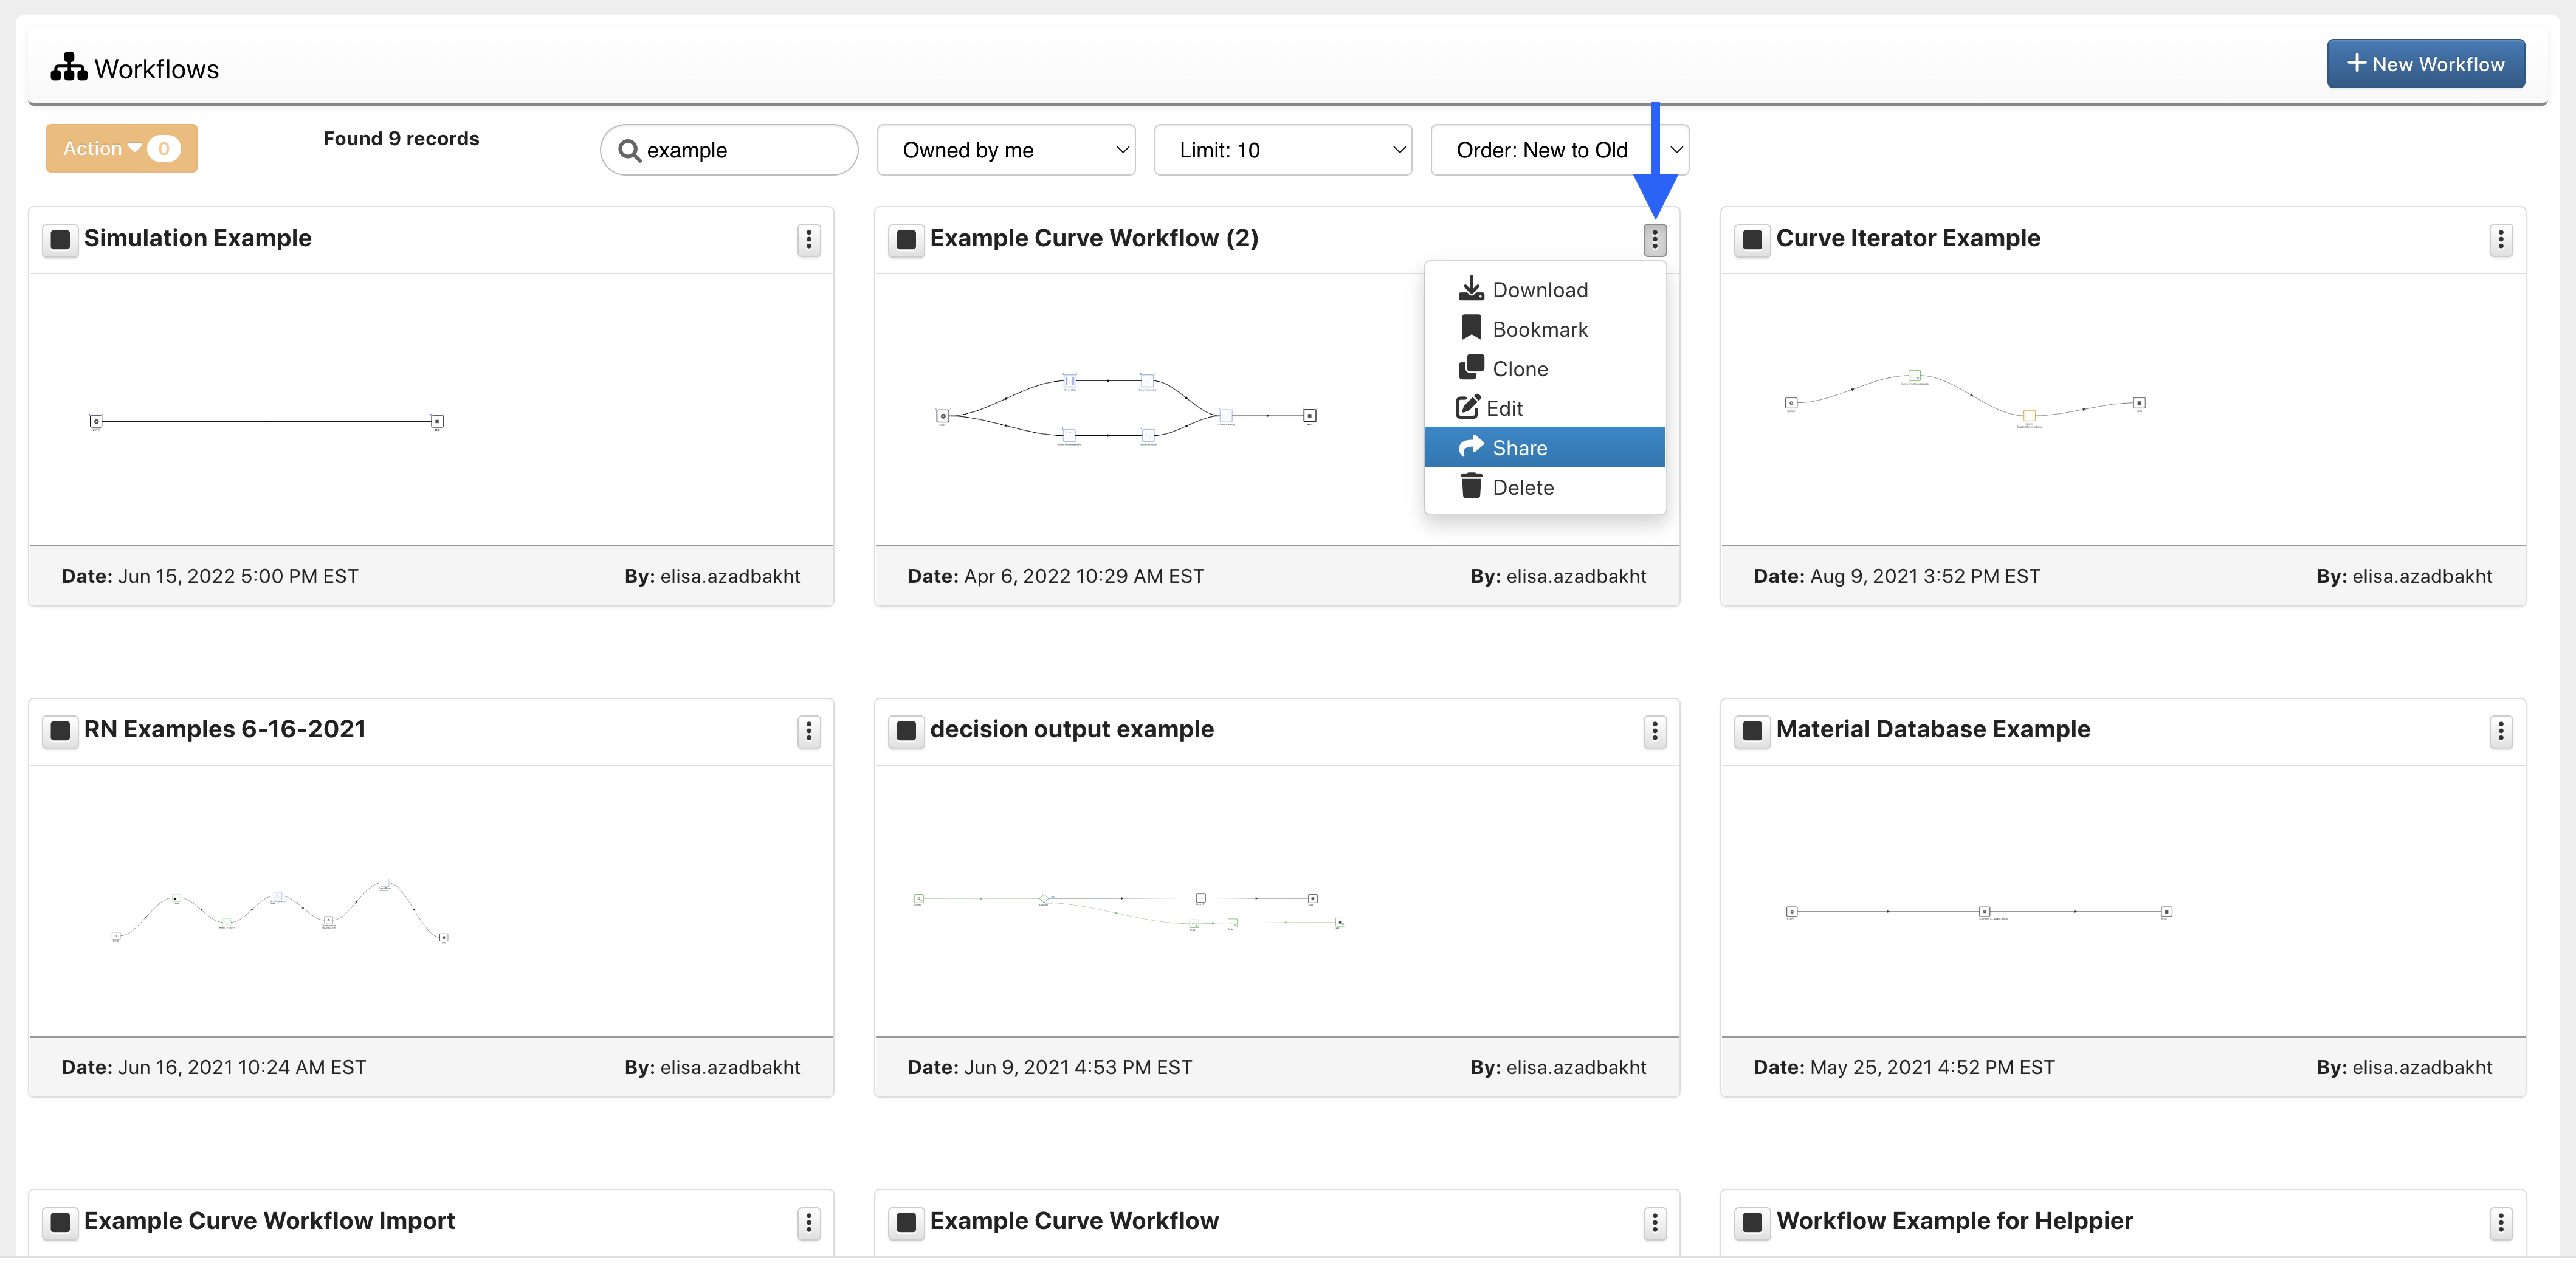Click date May 25, 2021 4:52 PM EST

pyautogui.click(x=1932, y=1067)
